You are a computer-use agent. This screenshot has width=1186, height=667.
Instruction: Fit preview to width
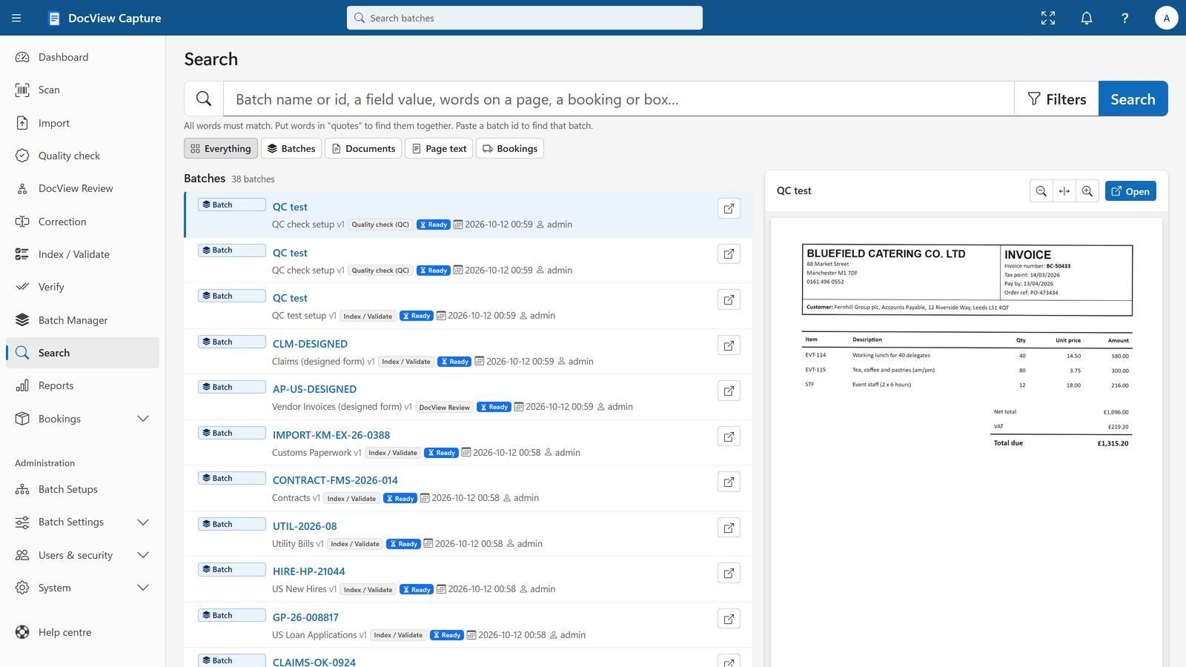tap(1064, 191)
